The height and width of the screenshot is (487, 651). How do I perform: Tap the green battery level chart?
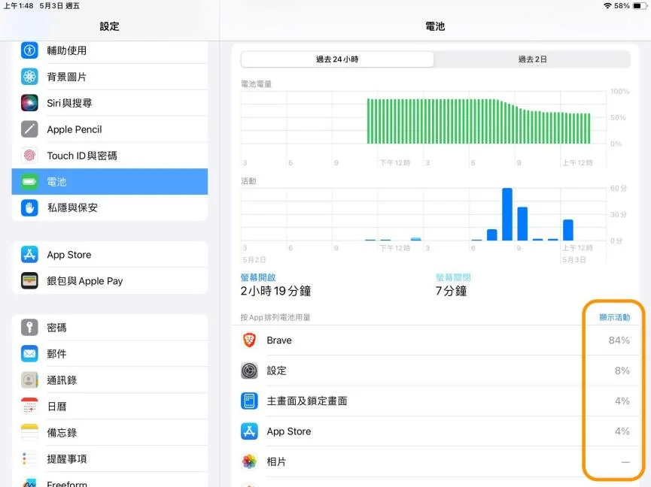tap(479, 121)
